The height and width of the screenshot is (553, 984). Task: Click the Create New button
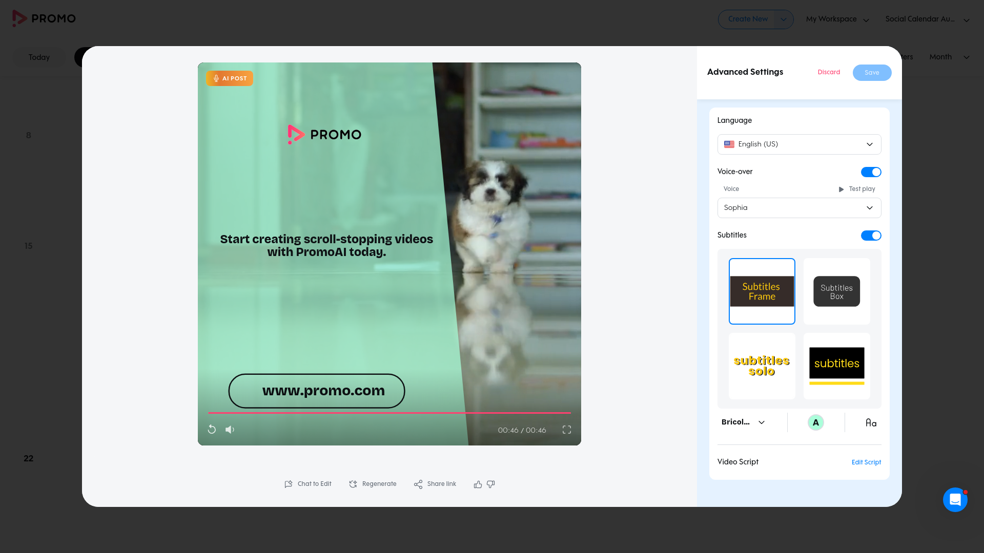point(748,19)
